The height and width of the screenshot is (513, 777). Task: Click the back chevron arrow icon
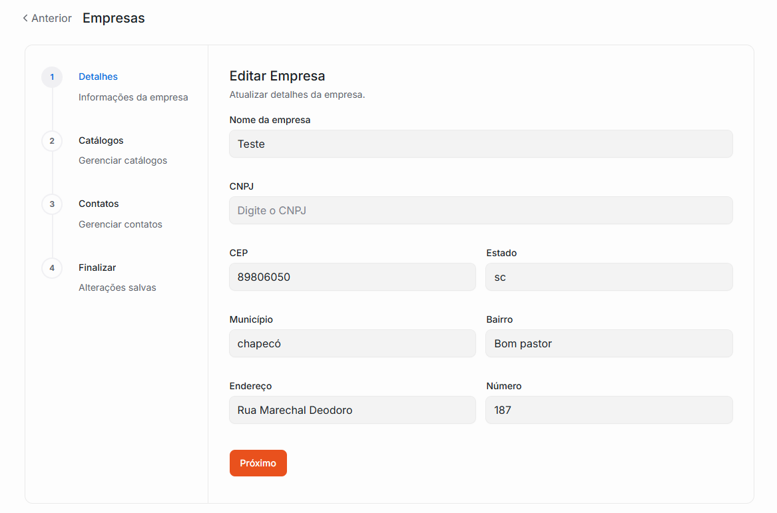[x=25, y=18]
